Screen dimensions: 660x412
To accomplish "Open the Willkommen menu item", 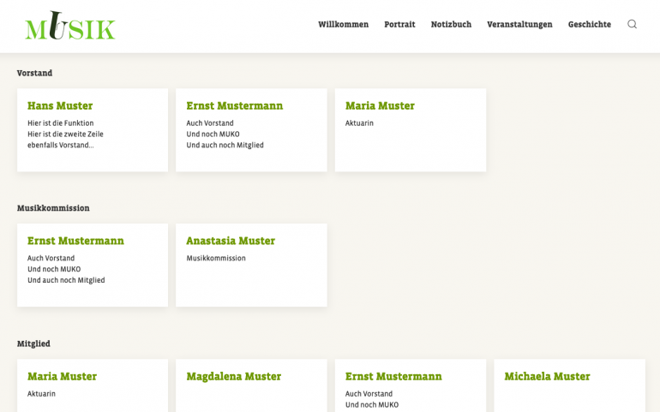I will click(343, 24).
